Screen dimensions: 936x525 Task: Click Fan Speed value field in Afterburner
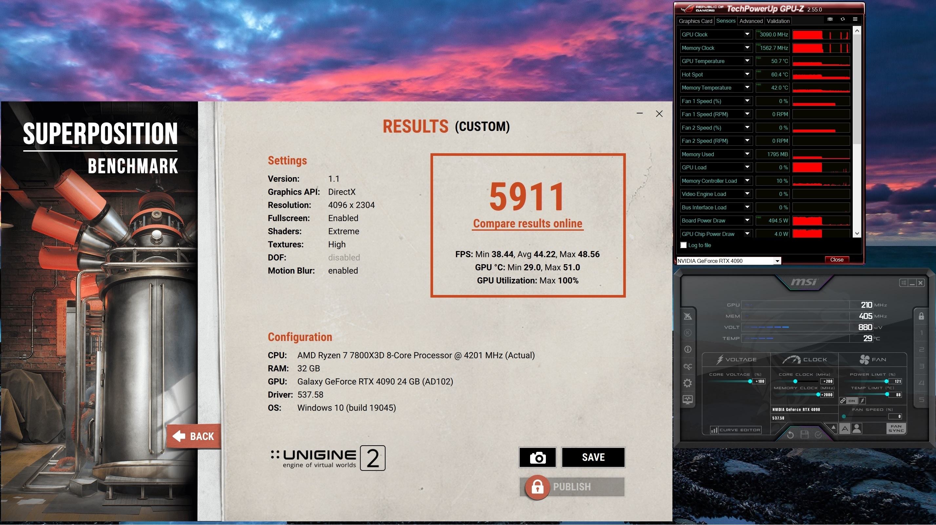click(896, 417)
